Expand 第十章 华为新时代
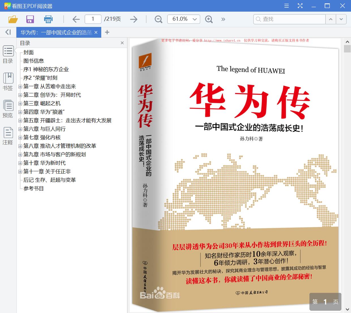This screenshot has height=313, width=351. pos(20,163)
